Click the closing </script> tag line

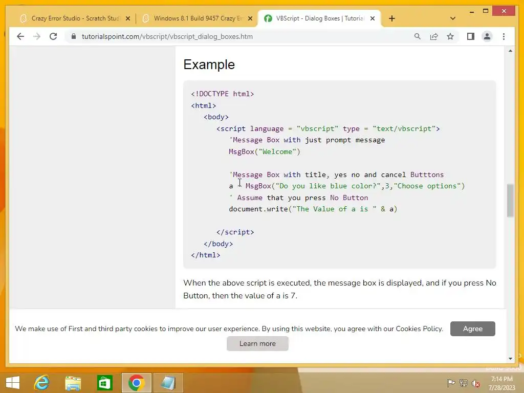[235, 232]
